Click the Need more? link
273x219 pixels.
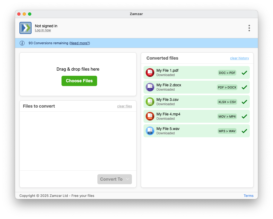click(x=80, y=43)
